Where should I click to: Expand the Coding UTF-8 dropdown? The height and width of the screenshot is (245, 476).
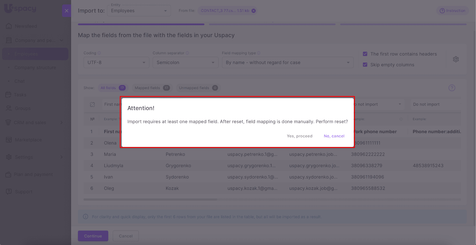pos(116,63)
